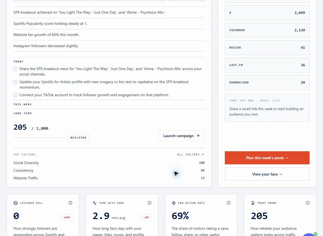
Task: Click the Social Diversity factor row
Action: 109,163
